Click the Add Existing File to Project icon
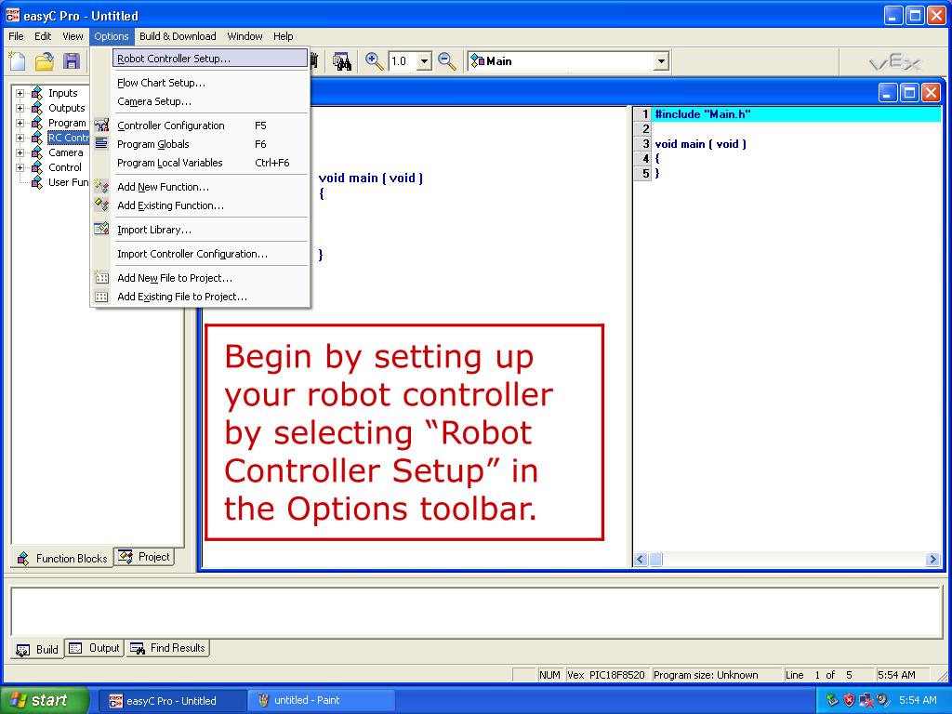This screenshot has height=714, width=952. pyautogui.click(x=101, y=297)
